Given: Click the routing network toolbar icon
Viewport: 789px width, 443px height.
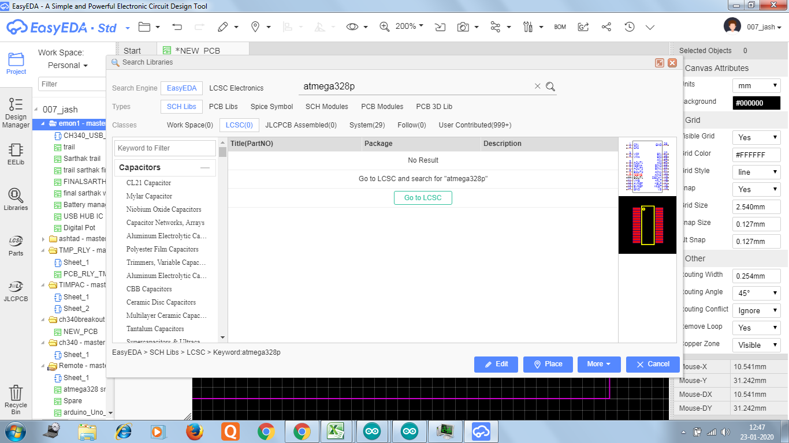Looking at the screenshot, I should 495,27.
